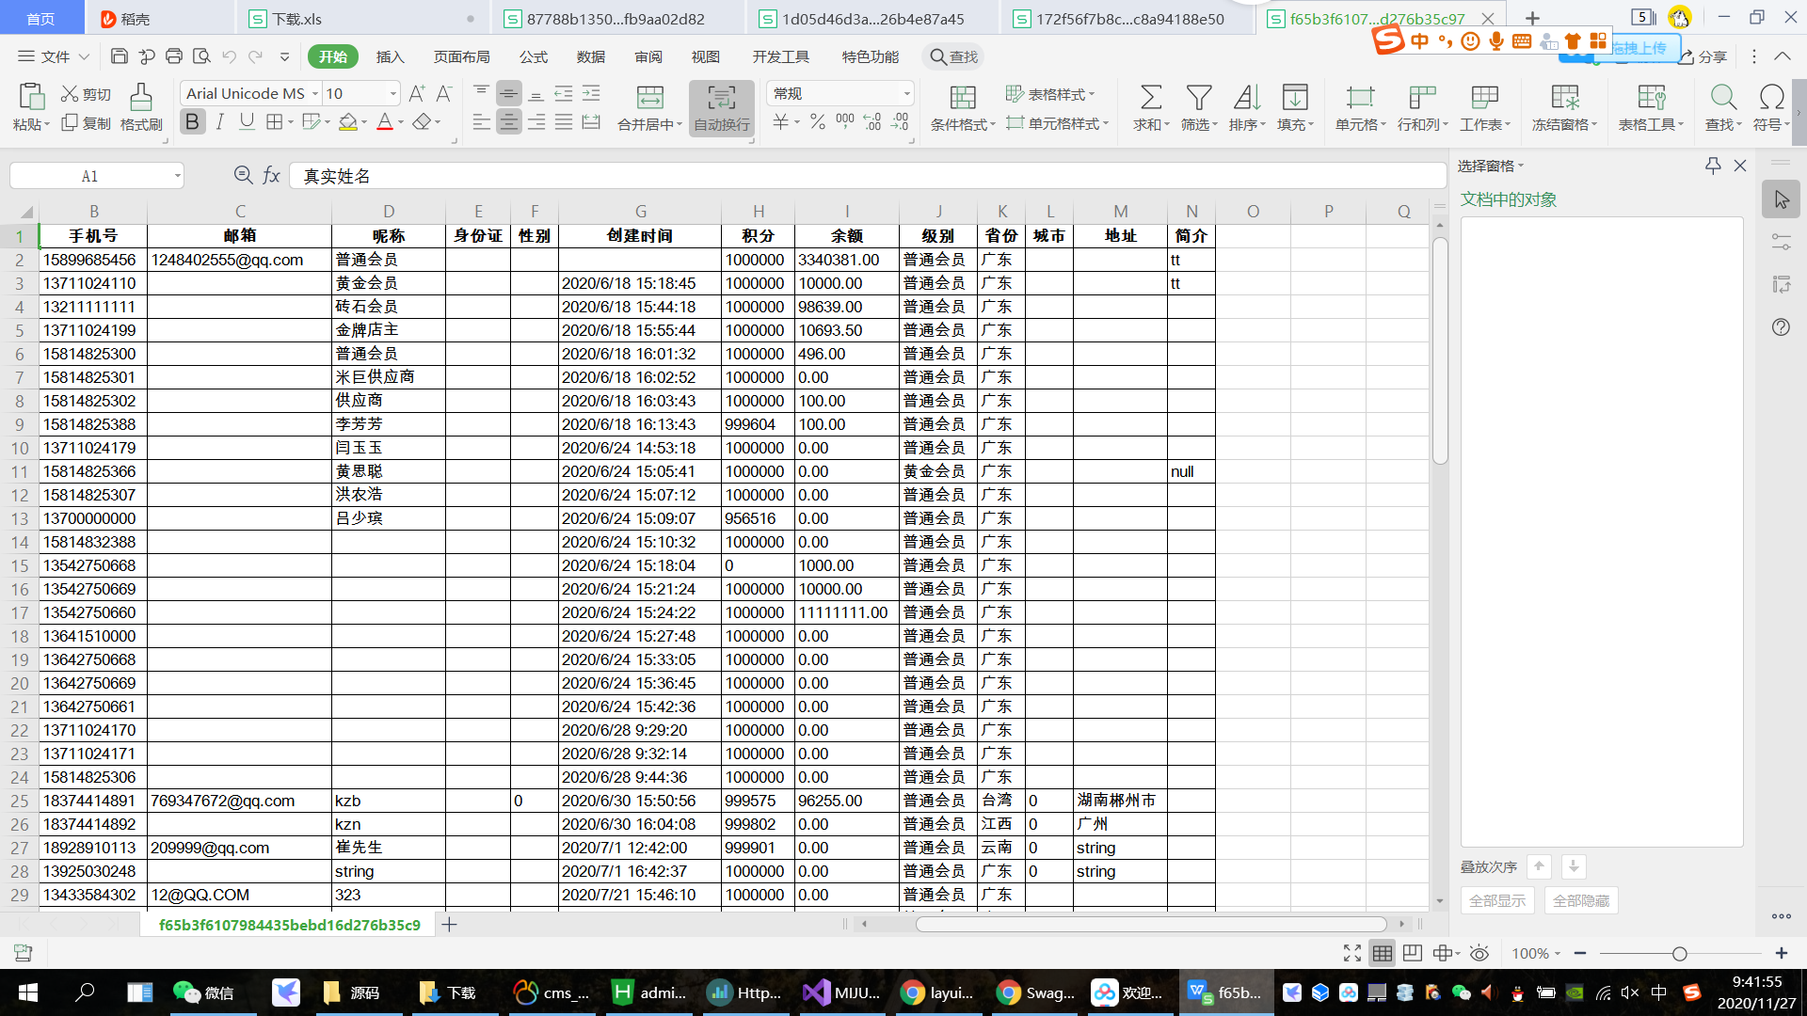This screenshot has height=1016, width=1807.
Task: Open the 下载.xls document tab
Action: tap(297, 19)
